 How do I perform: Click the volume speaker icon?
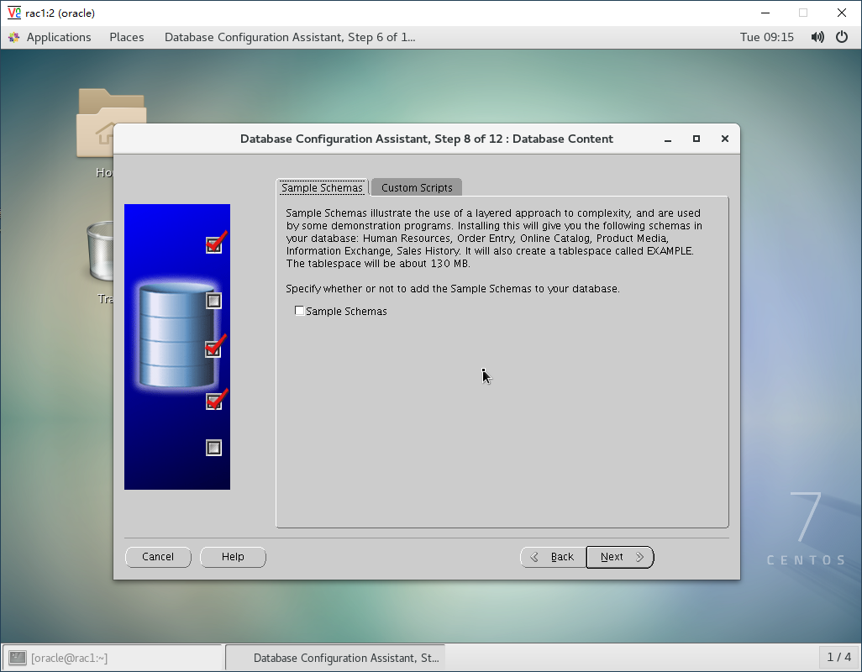click(817, 37)
